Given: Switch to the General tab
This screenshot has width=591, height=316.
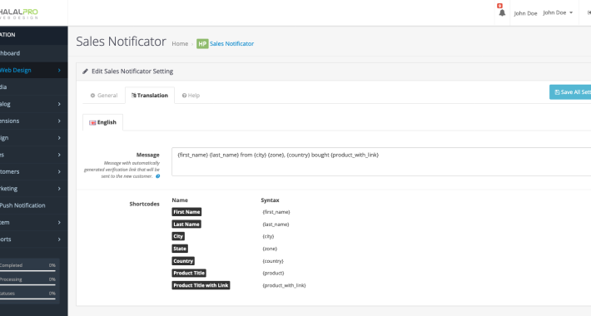Looking at the screenshot, I should [104, 96].
